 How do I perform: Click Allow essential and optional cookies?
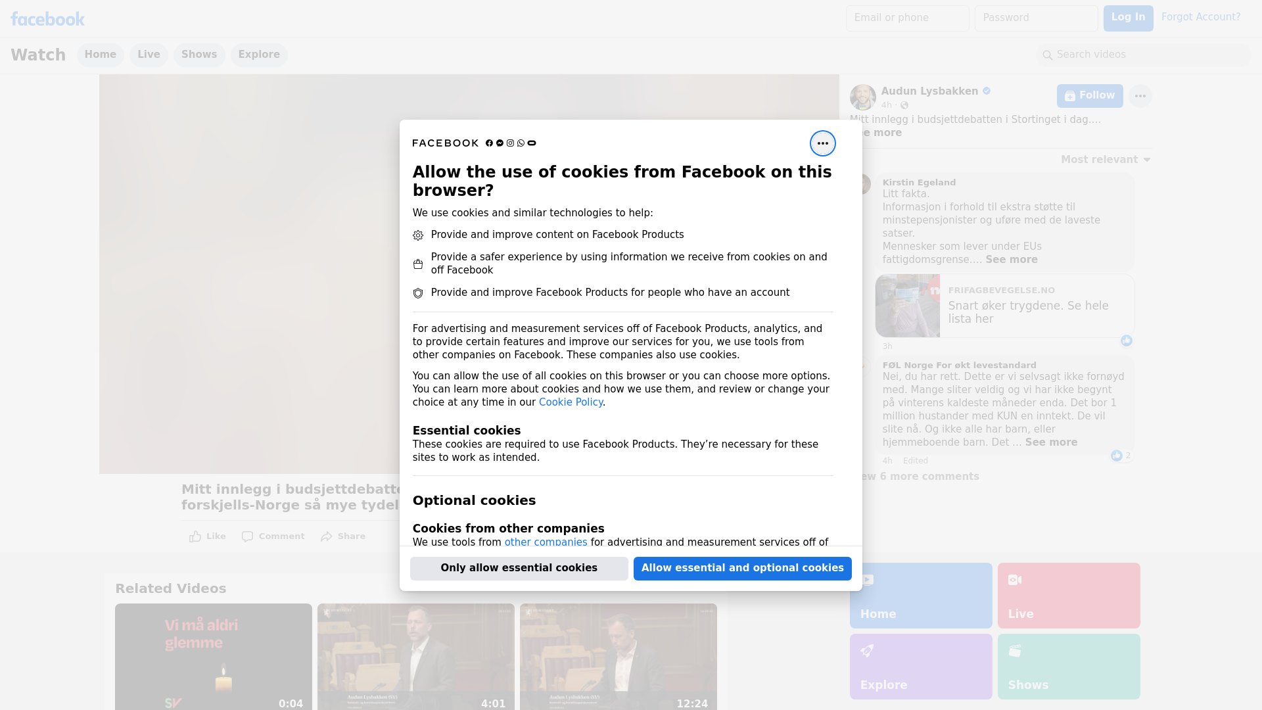742,568
